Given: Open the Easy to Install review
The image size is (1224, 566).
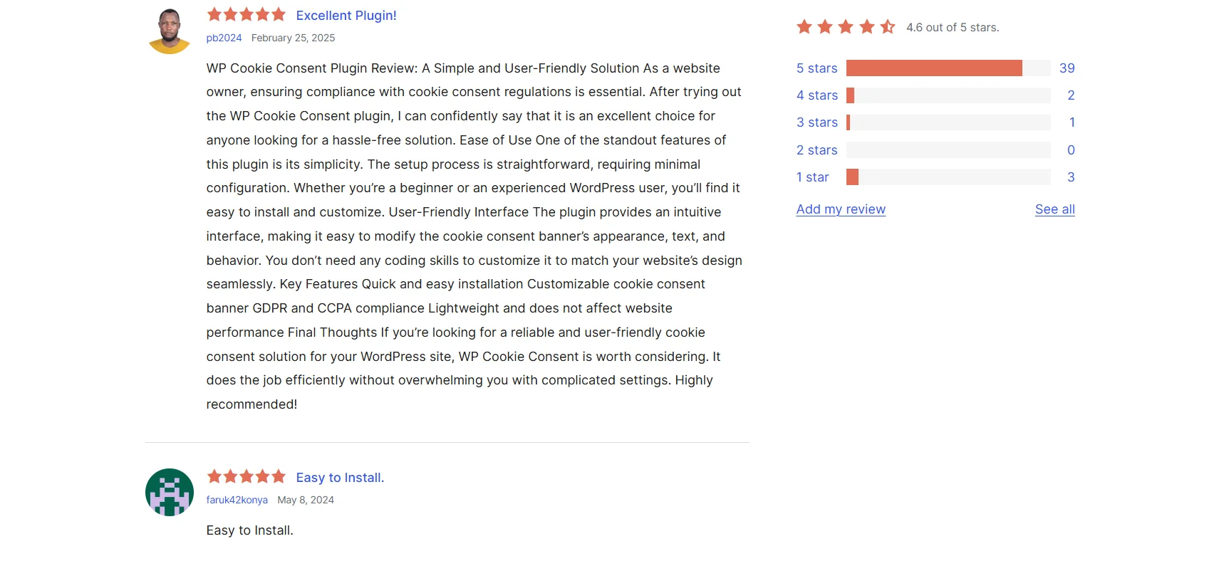Looking at the screenshot, I should [x=340, y=477].
